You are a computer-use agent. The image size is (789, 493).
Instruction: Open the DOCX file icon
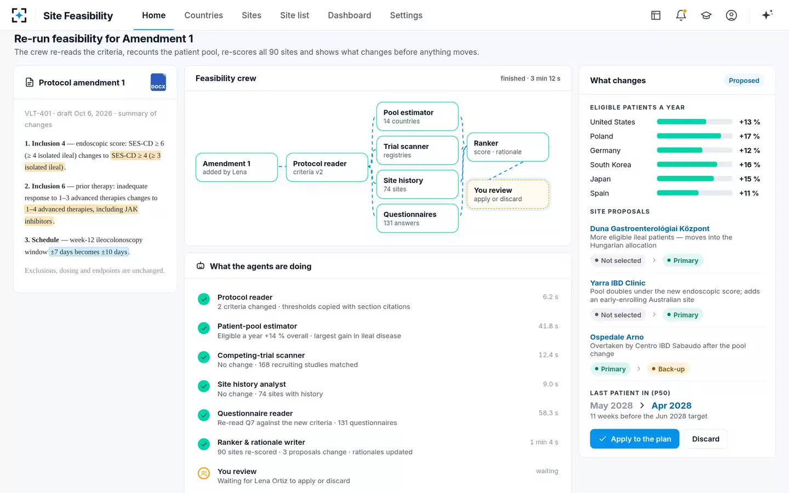pyautogui.click(x=158, y=82)
